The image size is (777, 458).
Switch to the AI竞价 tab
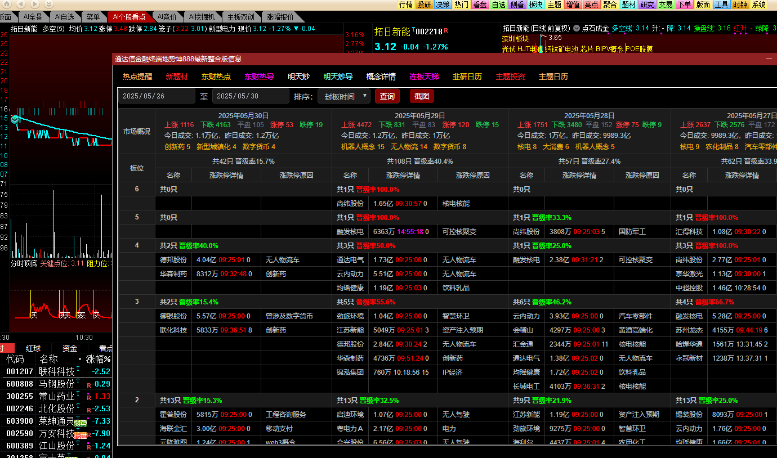coord(167,17)
